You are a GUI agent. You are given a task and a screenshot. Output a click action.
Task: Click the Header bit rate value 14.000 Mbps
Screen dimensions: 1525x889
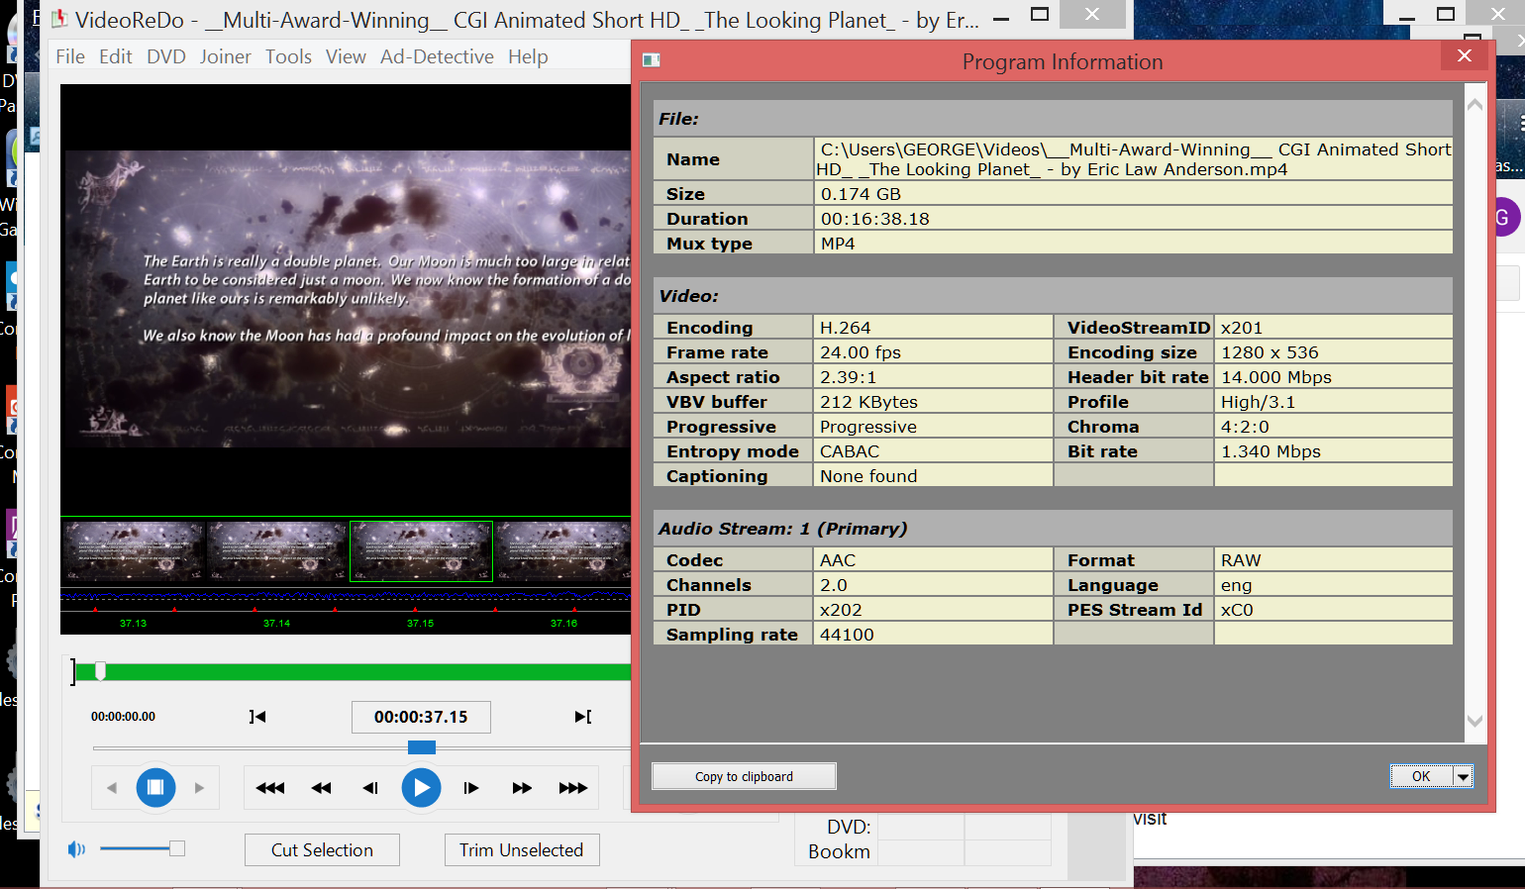pyautogui.click(x=1333, y=377)
